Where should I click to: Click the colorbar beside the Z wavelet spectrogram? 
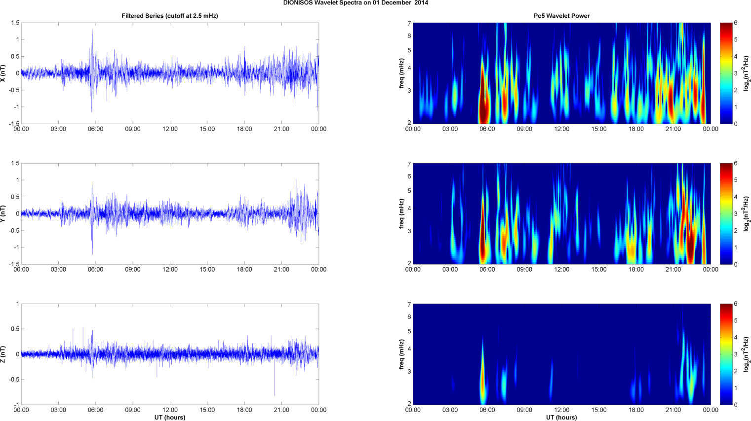[x=726, y=354]
